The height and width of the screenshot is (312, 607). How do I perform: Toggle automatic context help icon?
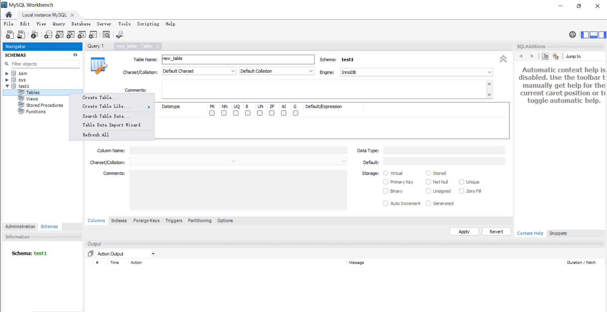556,56
